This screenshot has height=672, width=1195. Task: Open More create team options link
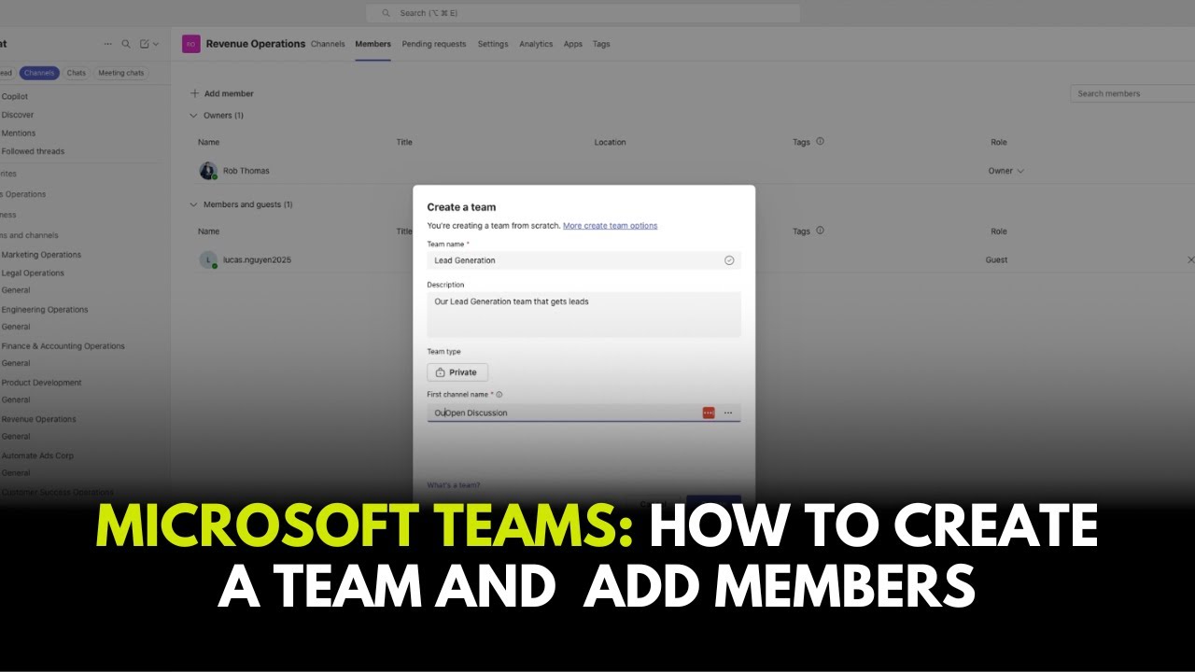[x=611, y=226]
